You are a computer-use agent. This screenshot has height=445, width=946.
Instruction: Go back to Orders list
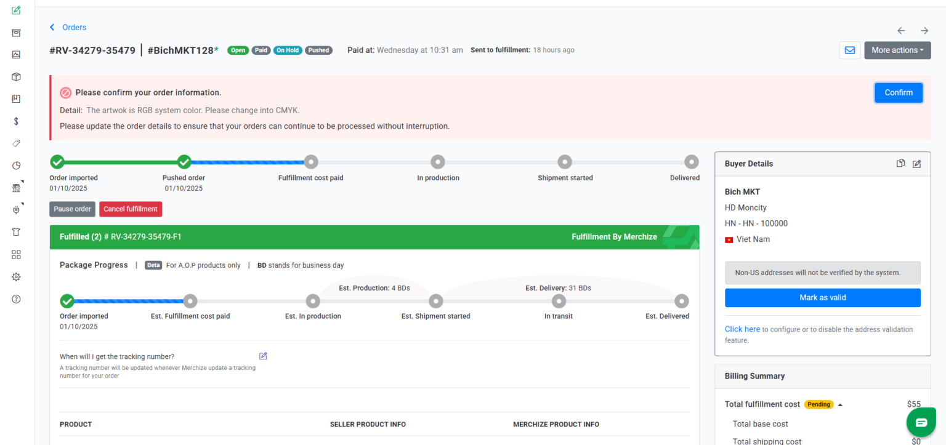tap(68, 27)
